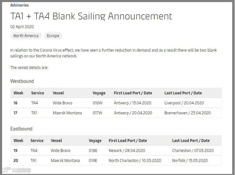
Task: Select Westbound week 16 Wide Bravo cell
Action: (x=63, y=103)
